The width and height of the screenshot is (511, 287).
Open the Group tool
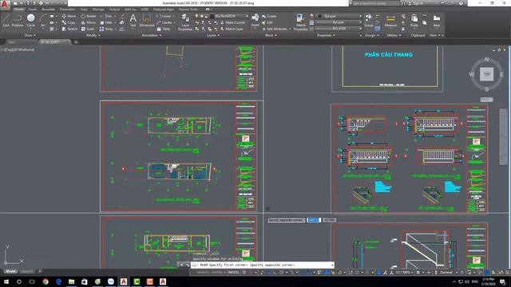368,20
